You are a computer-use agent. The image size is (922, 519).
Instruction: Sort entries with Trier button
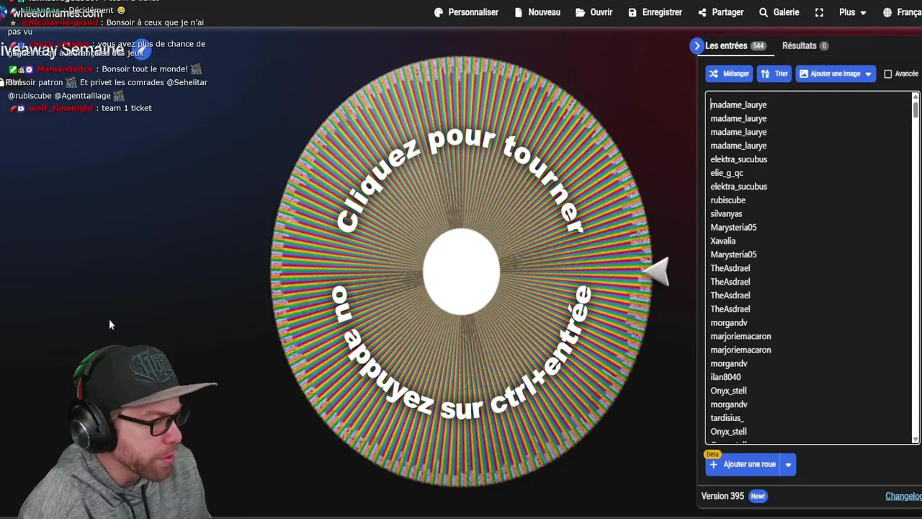click(774, 74)
